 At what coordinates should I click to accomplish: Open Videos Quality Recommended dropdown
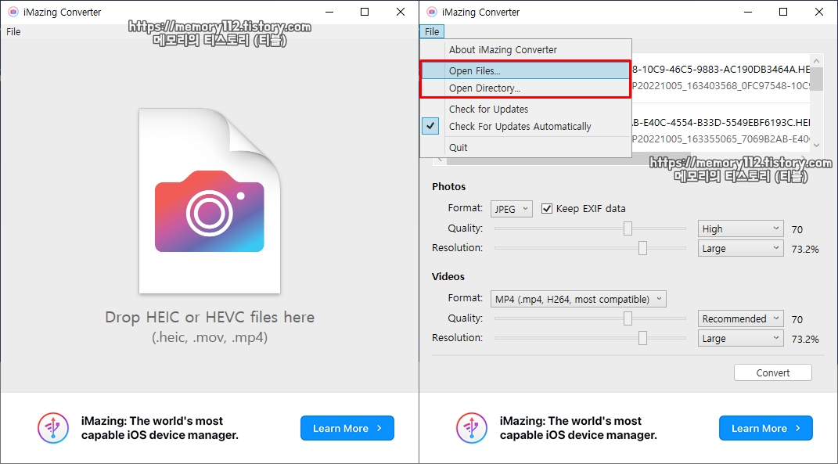click(x=741, y=318)
